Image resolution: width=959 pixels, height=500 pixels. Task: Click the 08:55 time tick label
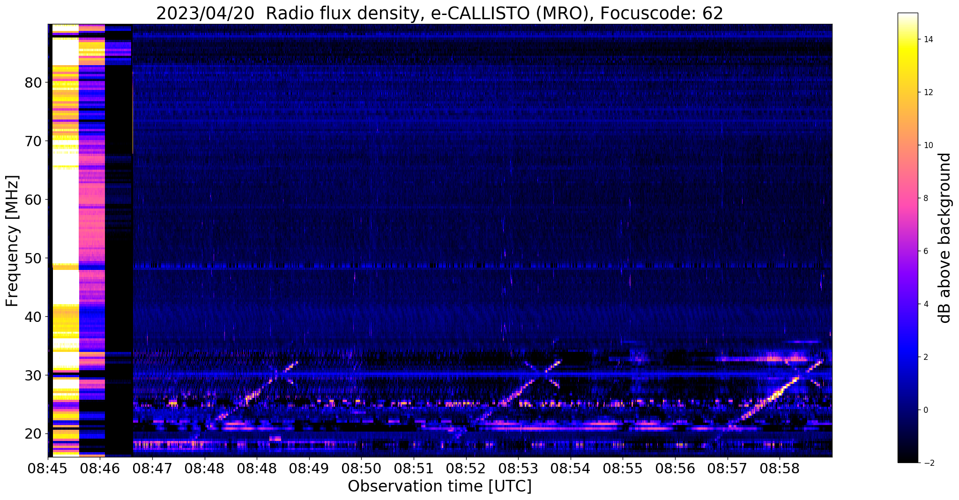[623, 469]
